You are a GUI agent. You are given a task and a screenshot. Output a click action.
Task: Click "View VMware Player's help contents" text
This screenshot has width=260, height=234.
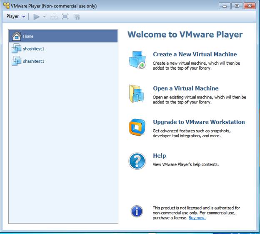point(186,164)
